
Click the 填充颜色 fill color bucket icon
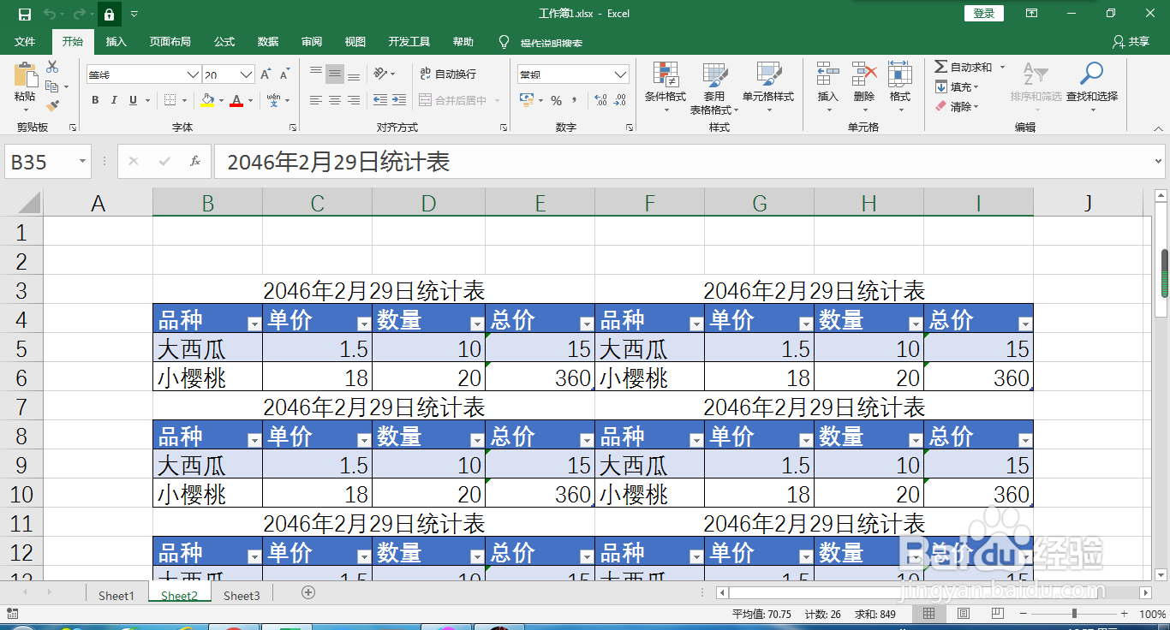(209, 101)
